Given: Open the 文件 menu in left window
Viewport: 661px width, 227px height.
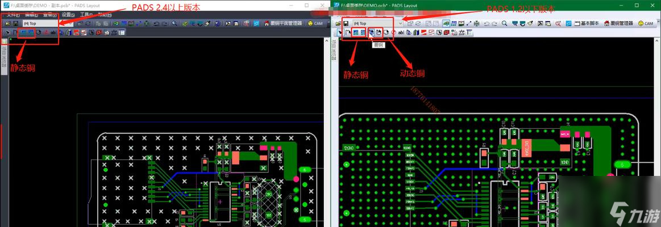Looking at the screenshot, I should (x=14, y=15).
